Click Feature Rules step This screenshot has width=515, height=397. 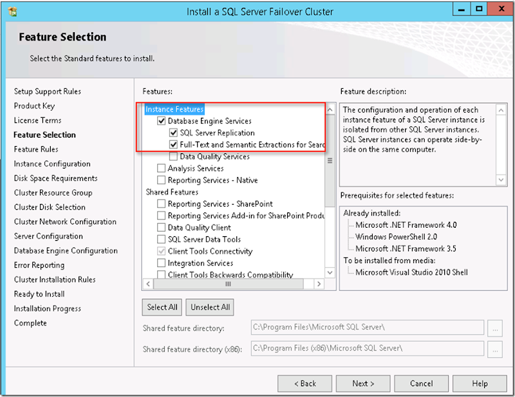pos(36,149)
